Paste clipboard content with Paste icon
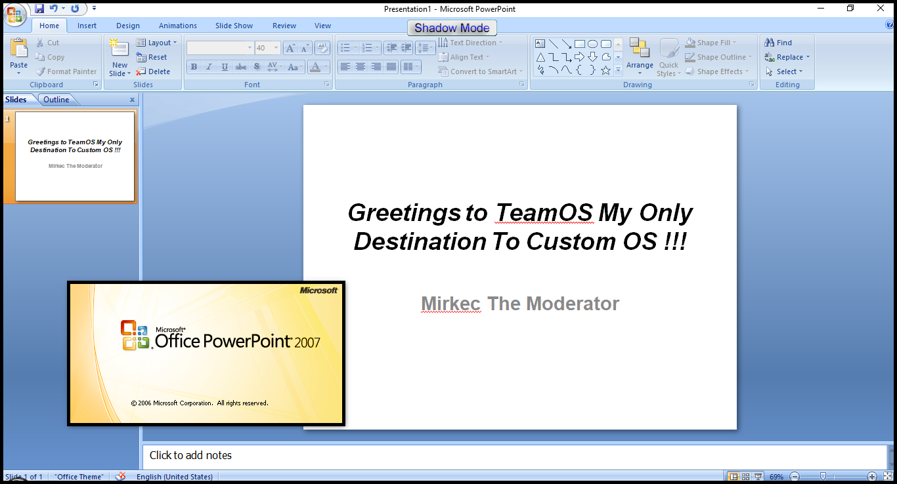 click(19, 49)
